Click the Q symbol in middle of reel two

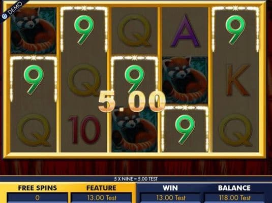point(84,80)
